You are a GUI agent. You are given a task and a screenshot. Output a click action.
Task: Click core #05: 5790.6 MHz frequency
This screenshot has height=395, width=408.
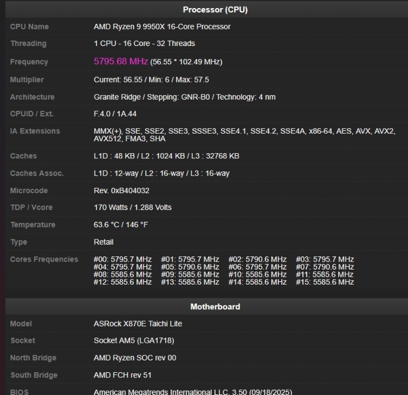(x=190, y=267)
